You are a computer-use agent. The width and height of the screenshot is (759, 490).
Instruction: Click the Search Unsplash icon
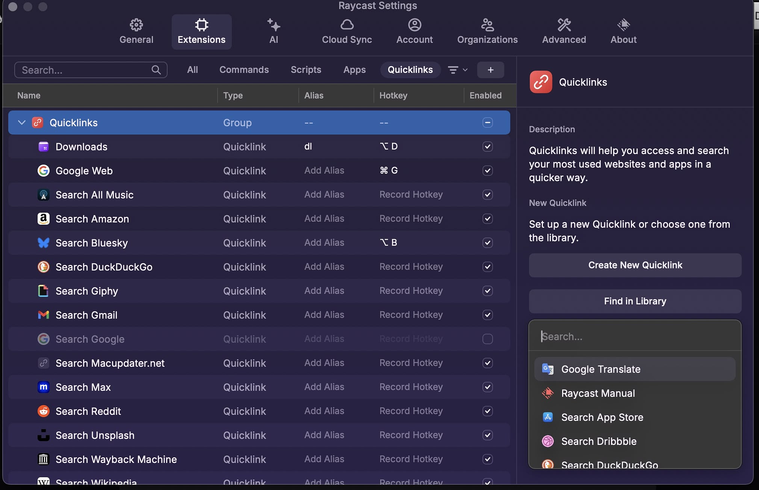[44, 435]
